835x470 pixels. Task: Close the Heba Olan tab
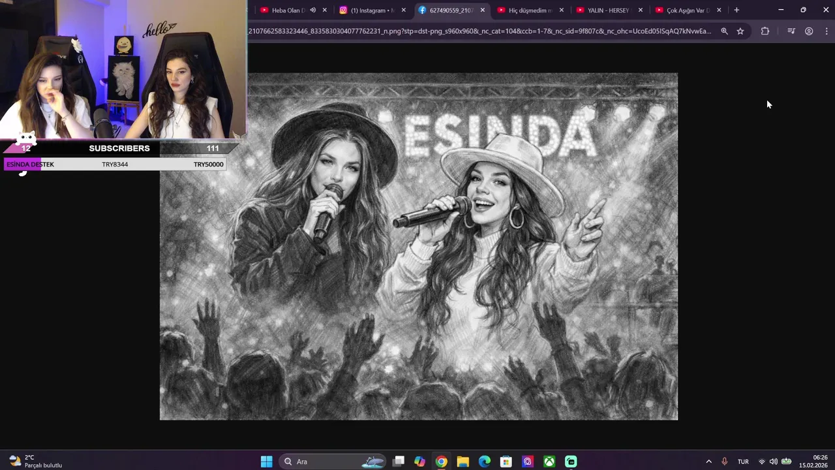coord(324,10)
